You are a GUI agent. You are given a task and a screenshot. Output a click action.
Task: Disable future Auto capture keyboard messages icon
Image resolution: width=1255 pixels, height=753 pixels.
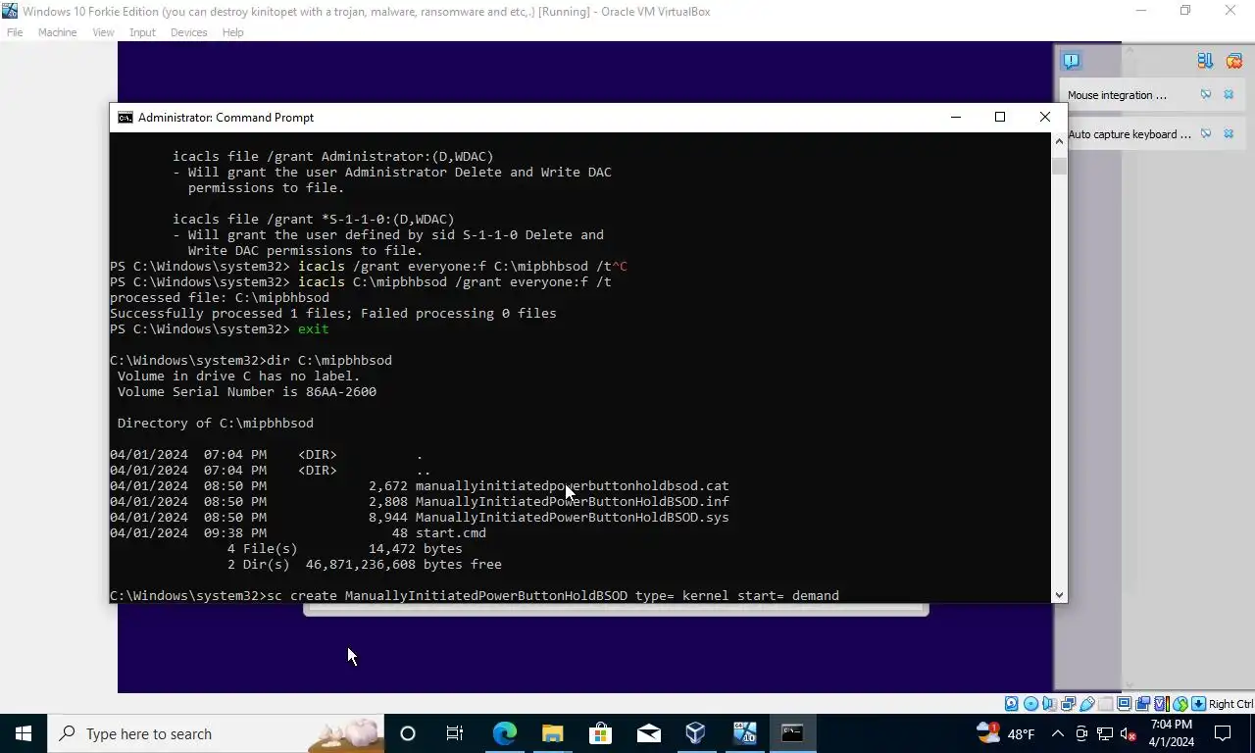point(1206,134)
